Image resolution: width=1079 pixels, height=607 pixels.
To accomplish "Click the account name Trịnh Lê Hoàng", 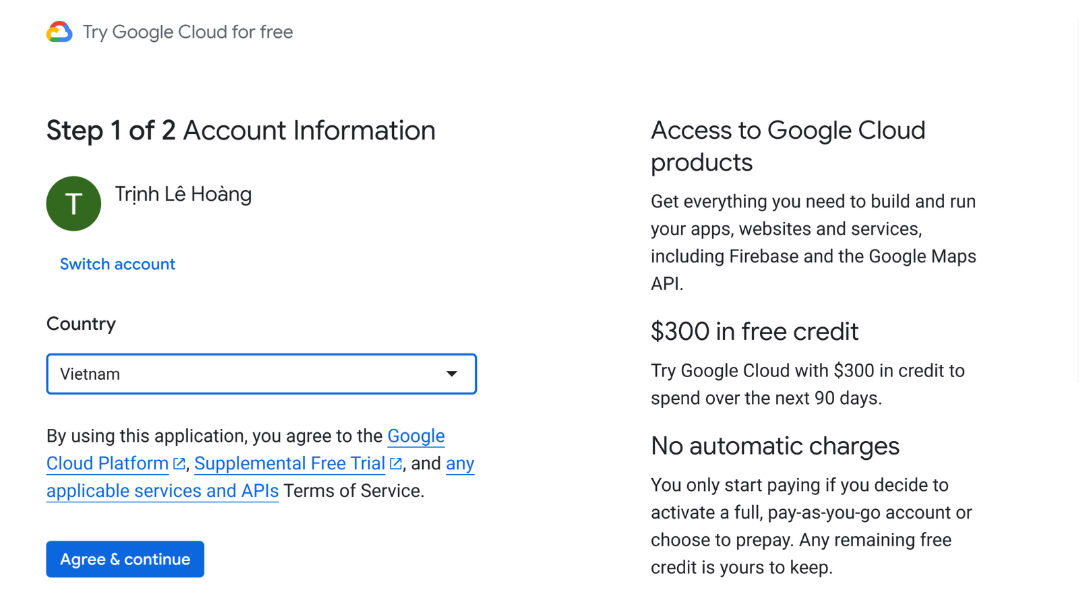I will pos(183,194).
